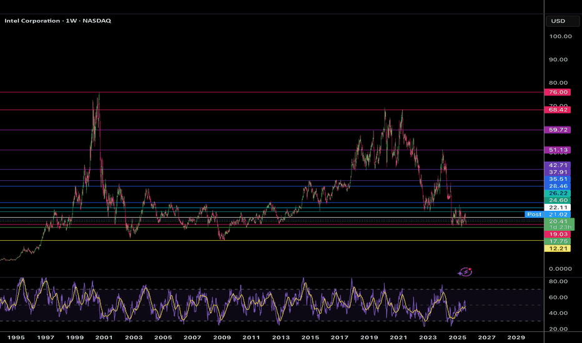The image size is (582, 343).
Task: Click the 2021 label on time axis
Action: [398, 337]
